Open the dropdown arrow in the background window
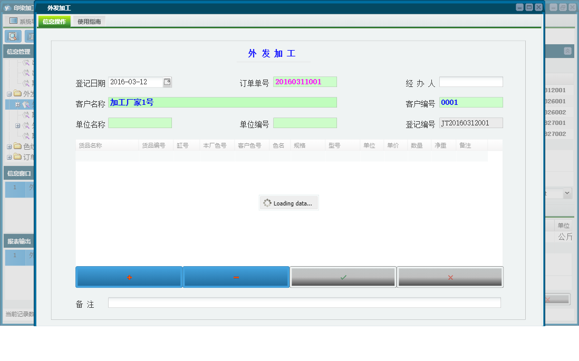 [x=567, y=193]
